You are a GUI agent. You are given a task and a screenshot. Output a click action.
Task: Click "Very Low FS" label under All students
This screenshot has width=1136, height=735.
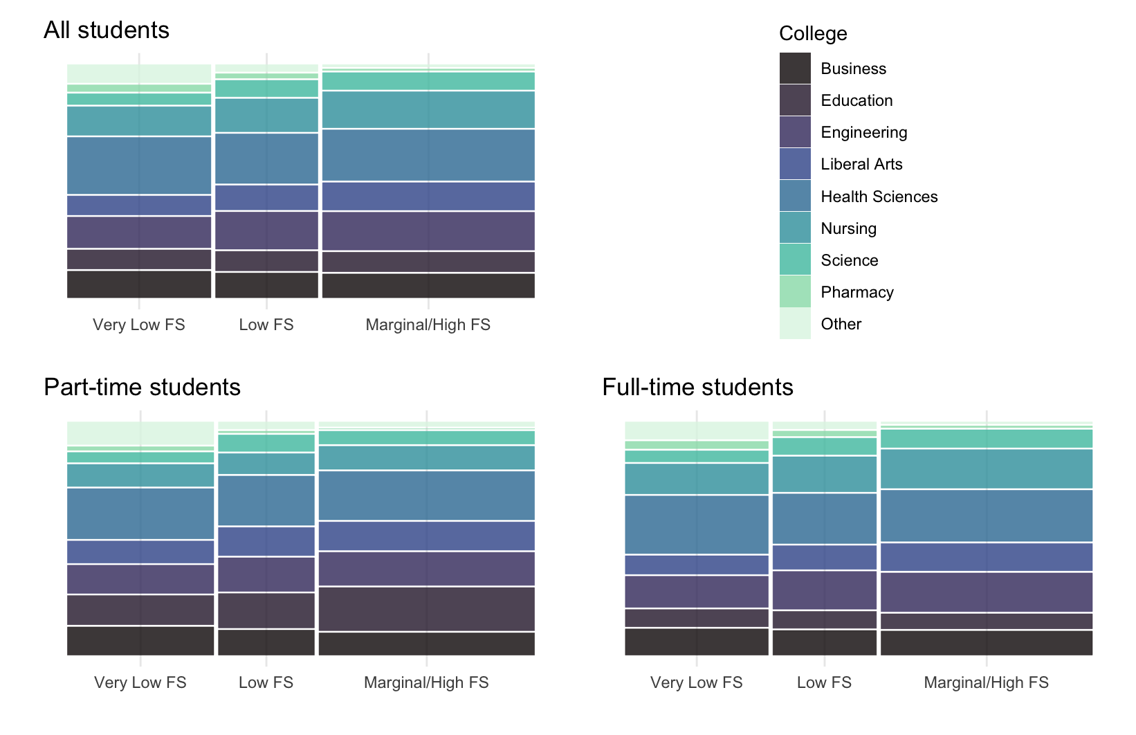139,325
